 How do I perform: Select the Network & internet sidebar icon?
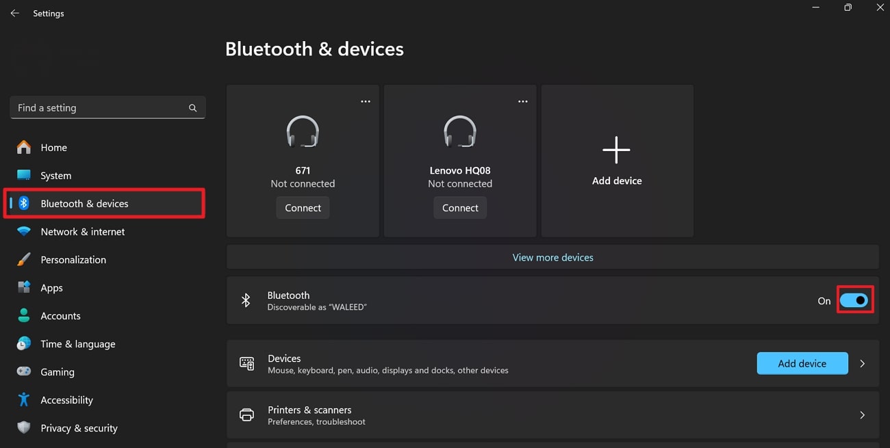click(x=23, y=231)
